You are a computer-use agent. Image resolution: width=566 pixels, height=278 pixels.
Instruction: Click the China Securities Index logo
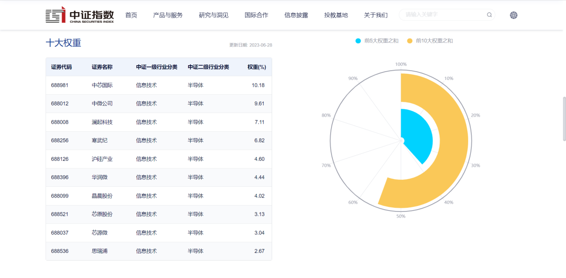pyautogui.click(x=80, y=15)
